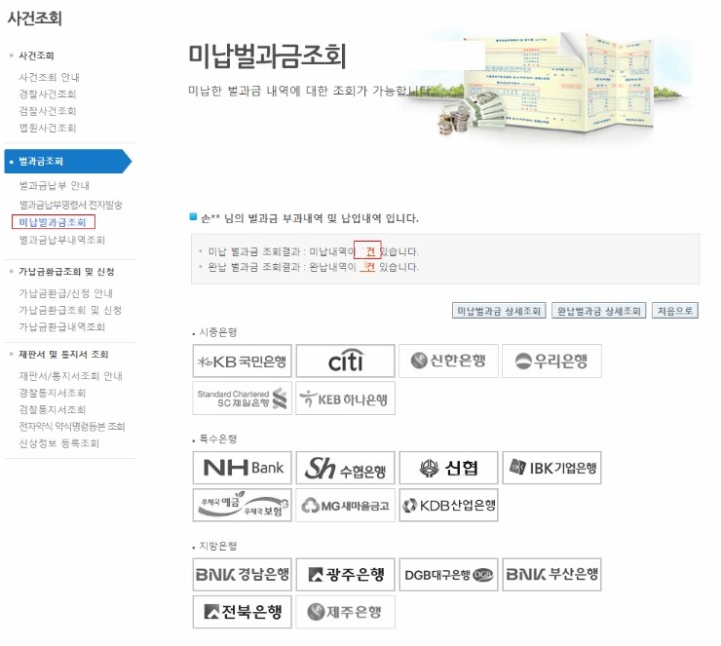Go to 벌과금납부 안내
Viewport: 721px width, 646px height.
(55, 185)
